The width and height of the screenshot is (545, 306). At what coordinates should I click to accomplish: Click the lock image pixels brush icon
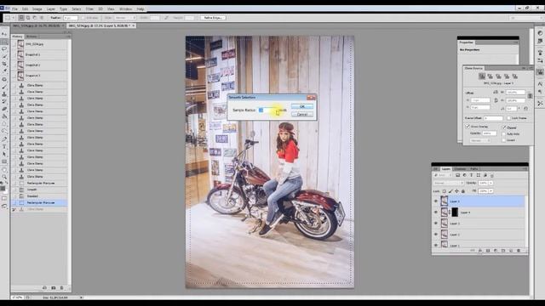[450, 191]
